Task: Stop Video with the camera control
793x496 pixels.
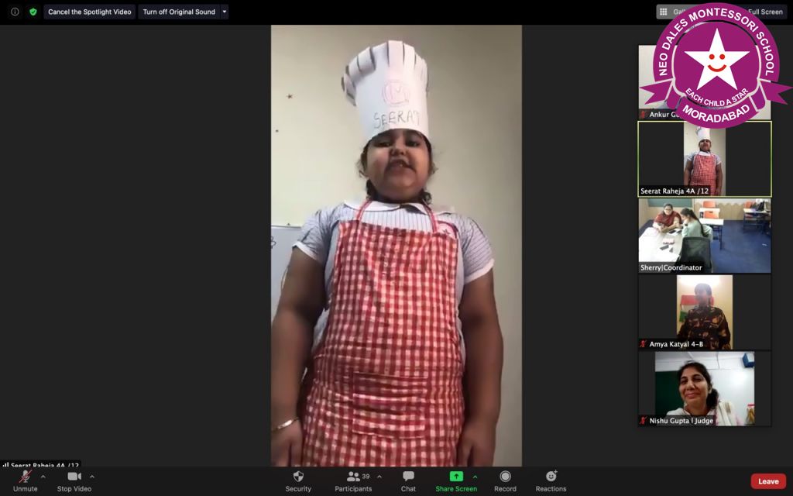Action: (x=74, y=481)
